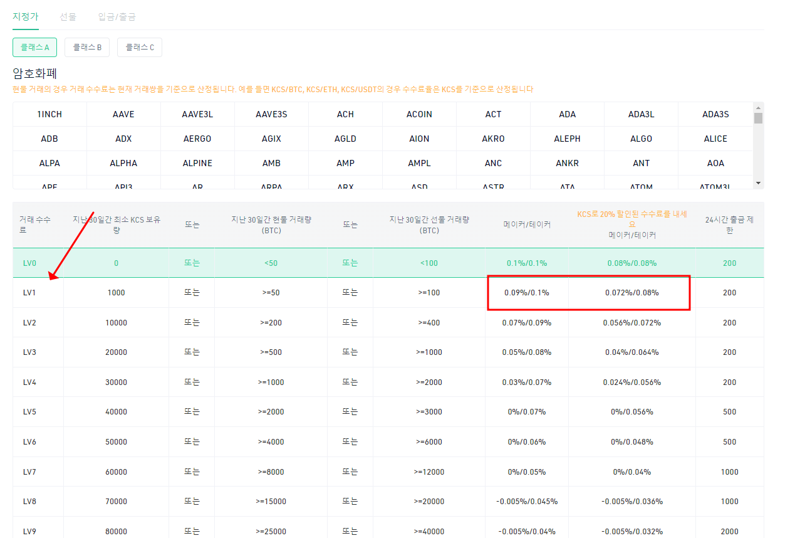Select ANKR from the coin grid

click(567, 163)
